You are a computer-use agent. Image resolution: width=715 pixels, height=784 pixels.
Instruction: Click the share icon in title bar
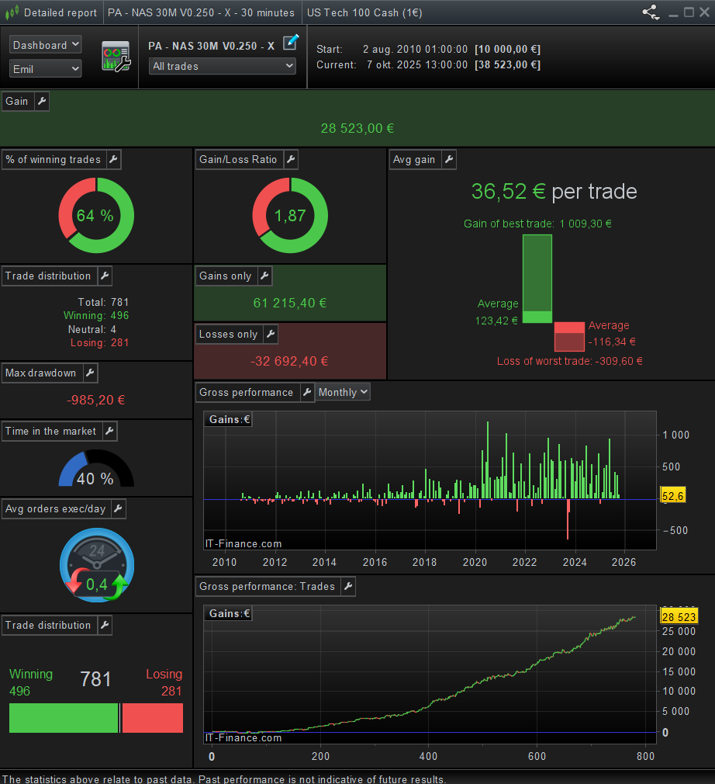[650, 12]
